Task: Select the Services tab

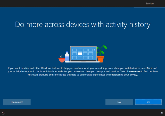Action: coord(150,4)
